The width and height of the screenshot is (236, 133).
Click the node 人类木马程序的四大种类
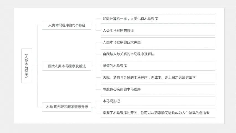158,42
